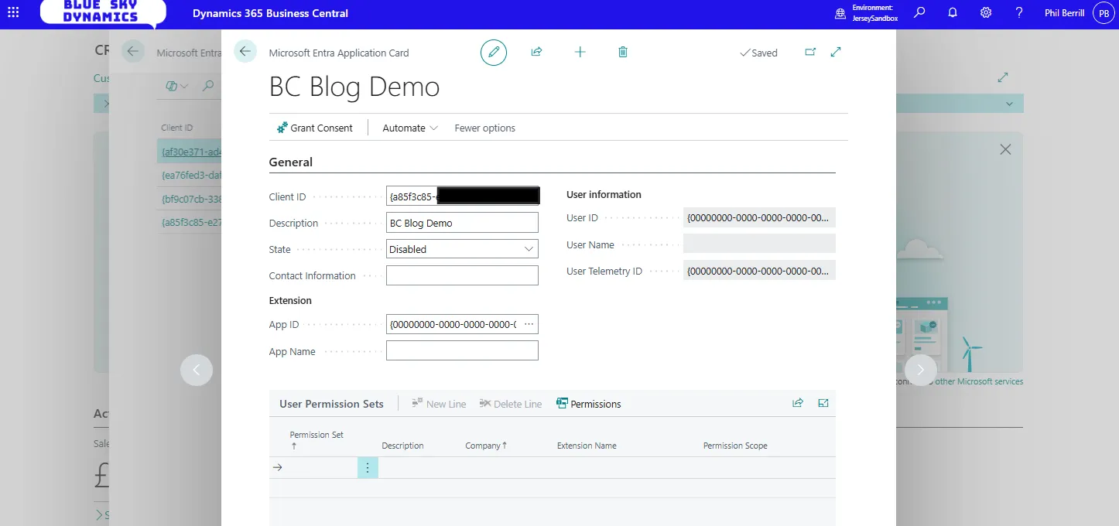Screen dimensions: 1119x526
Task: Click the User Permission Sets heading
Action: point(331,404)
